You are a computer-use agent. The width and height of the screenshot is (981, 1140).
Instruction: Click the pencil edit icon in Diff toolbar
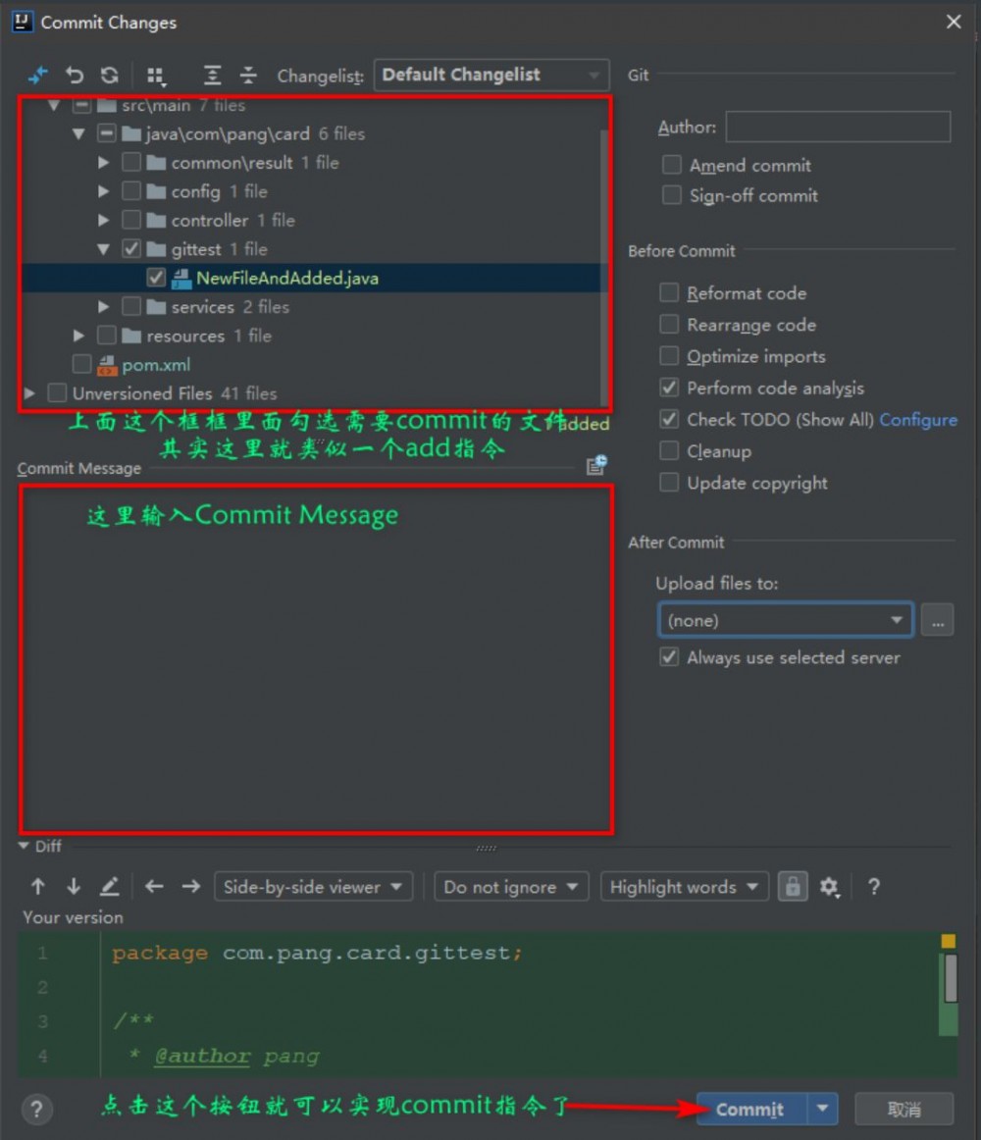tap(109, 886)
